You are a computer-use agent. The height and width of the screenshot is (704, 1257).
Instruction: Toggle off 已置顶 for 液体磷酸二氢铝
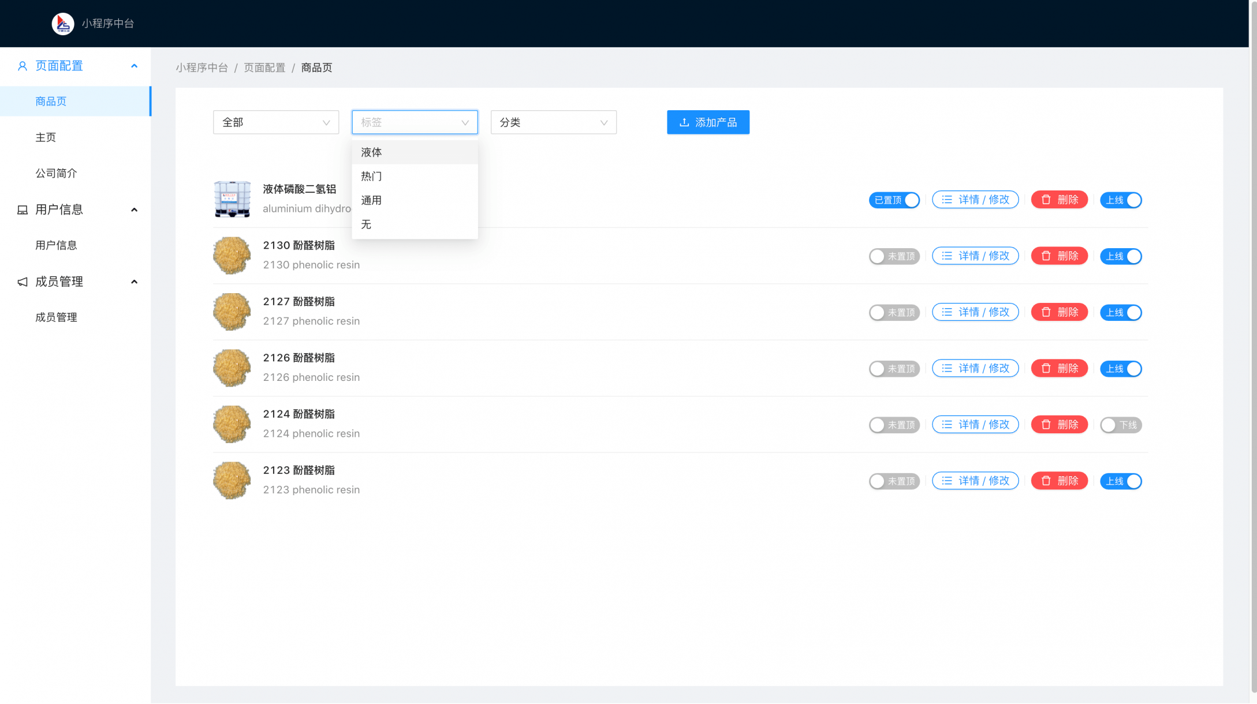894,200
